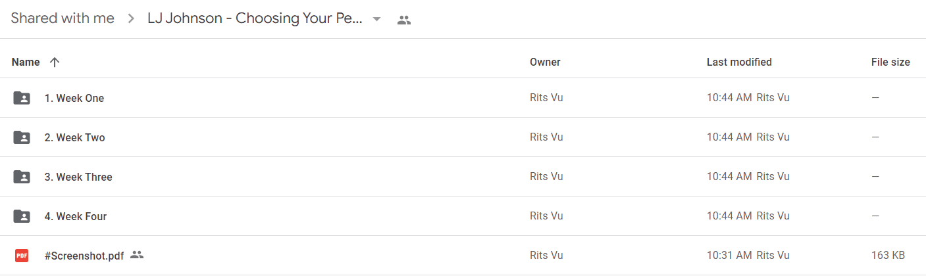Select the 2. Week Two folder name
Viewport: 926px width, 276px height.
click(x=75, y=137)
